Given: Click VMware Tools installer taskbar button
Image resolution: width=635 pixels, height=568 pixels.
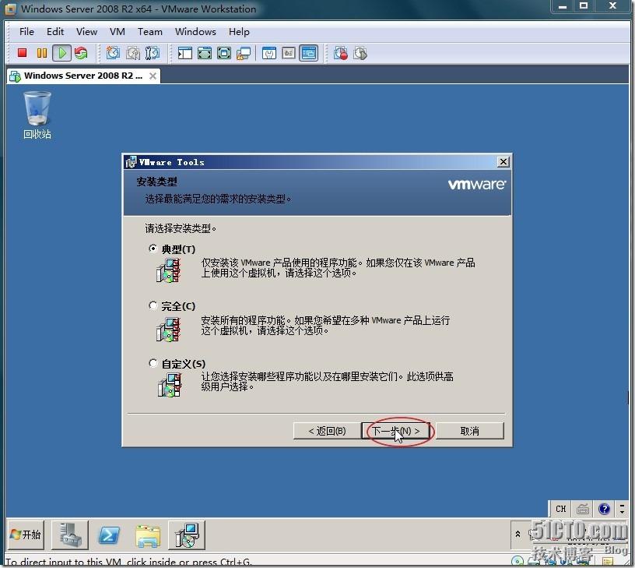Looking at the screenshot, I should 187,535.
